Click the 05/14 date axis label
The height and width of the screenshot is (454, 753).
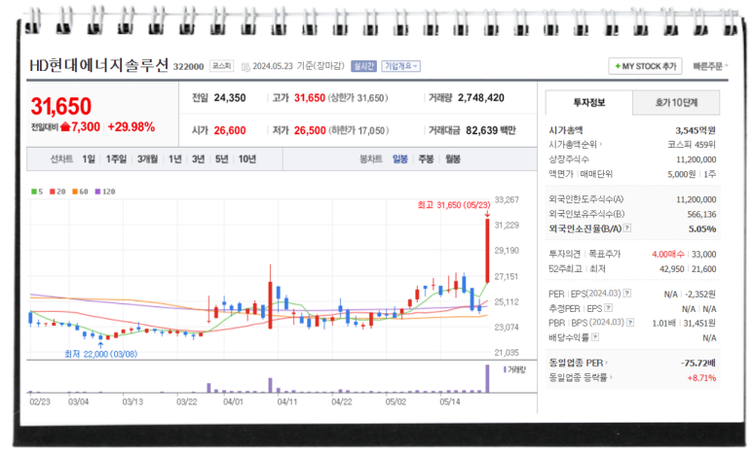click(449, 402)
